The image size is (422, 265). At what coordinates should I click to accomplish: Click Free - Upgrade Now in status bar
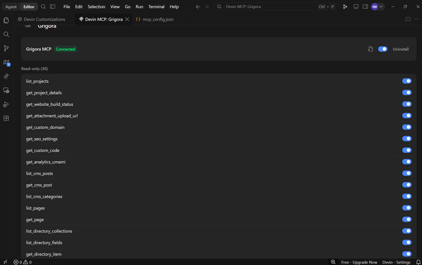click(359, 262)
